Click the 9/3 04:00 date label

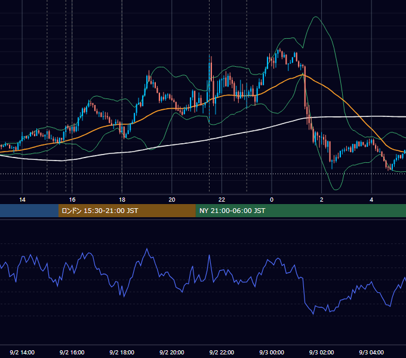[371, 353]
